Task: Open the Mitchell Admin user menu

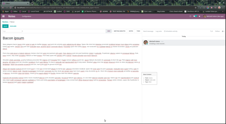Action: coord(213,16)
